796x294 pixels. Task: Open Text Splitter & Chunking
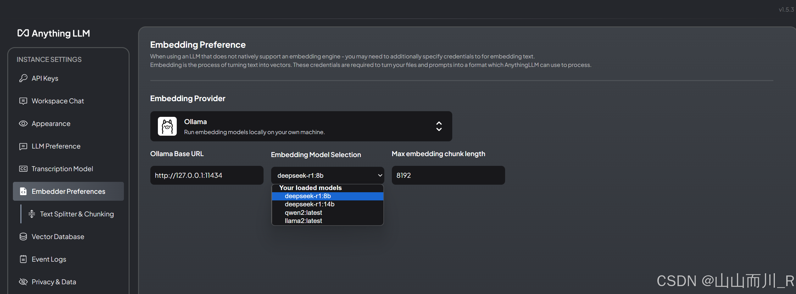click(x=73, y=214)
